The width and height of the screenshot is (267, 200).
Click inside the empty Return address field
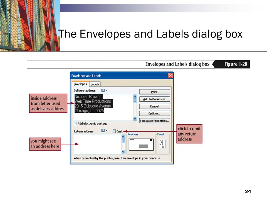(x=98, y=144)
